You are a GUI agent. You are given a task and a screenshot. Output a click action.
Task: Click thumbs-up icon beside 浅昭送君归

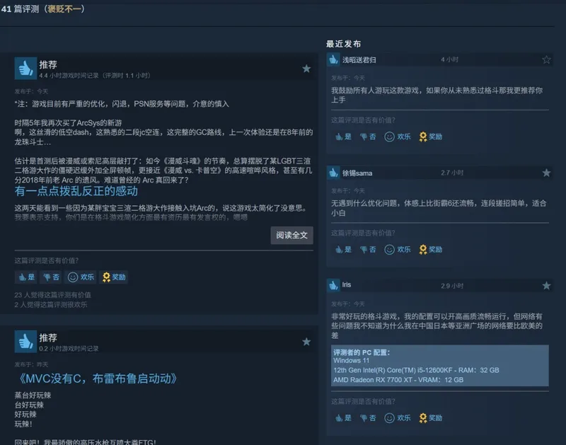click(333, 59)
